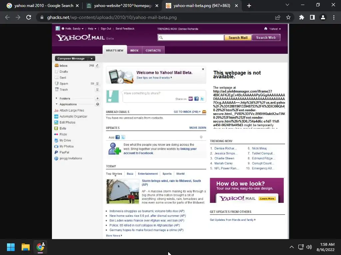Screen dimensions: 341x255
Task: Expand the Folders section
Action: click(56, 98)
